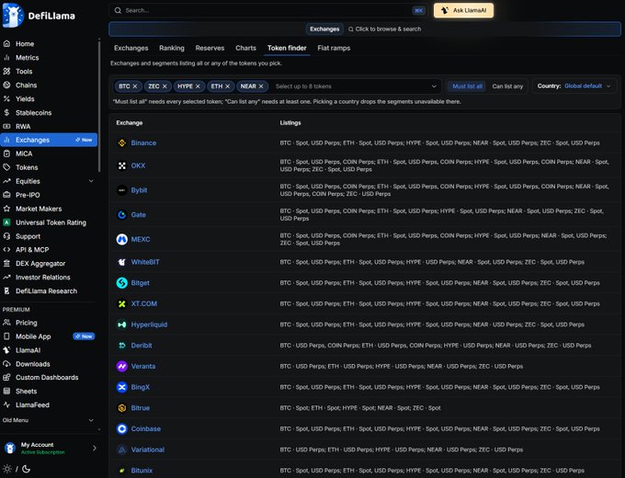Open the Veranta exchange link

143,366
